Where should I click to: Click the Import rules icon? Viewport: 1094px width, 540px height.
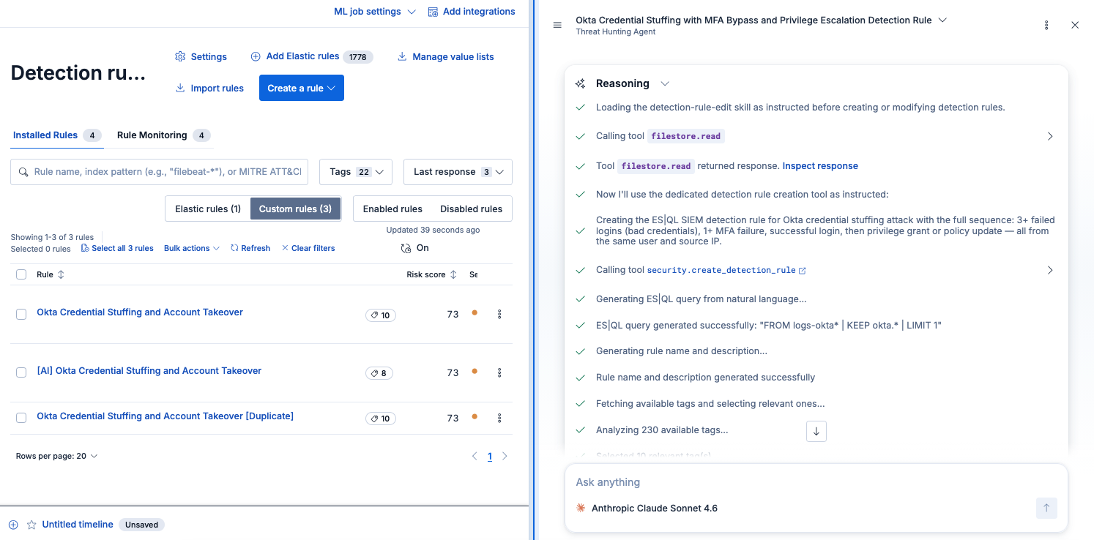(x=180, y=88)
